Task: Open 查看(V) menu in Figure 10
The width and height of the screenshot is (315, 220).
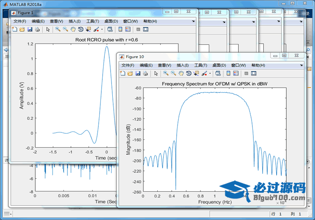Action: 164,66
